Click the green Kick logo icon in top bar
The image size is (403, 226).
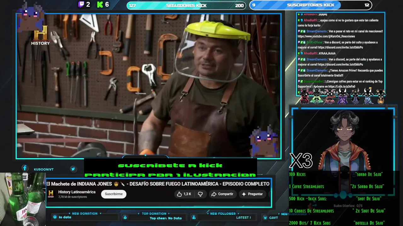tap(100, 4)
